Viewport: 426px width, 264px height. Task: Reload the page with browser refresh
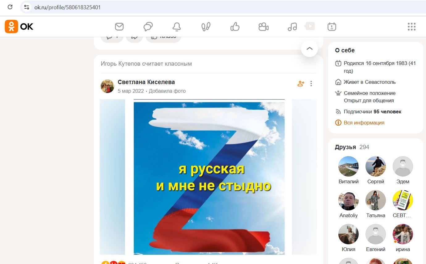(x=10, y=7)
